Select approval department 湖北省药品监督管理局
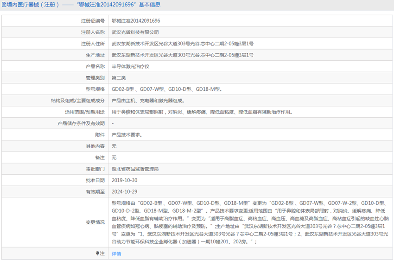394x260 pixels. (x=135, y=169)
